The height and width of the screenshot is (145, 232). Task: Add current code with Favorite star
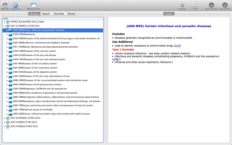[x=182, y=5]
